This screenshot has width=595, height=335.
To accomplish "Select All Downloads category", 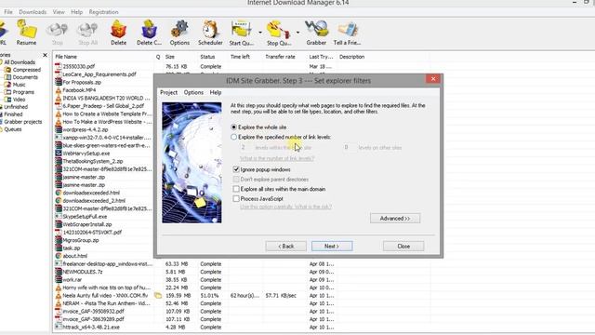I will [20, 62].
